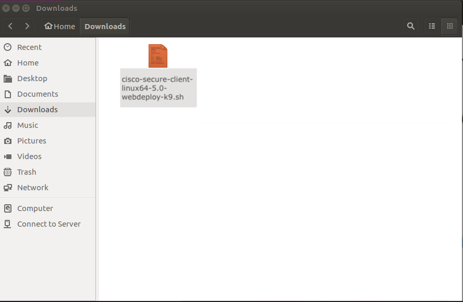The height and width of the screenshot is (302, 463).
Task: Open Network in the sidebar
Action: coord(47,188)
